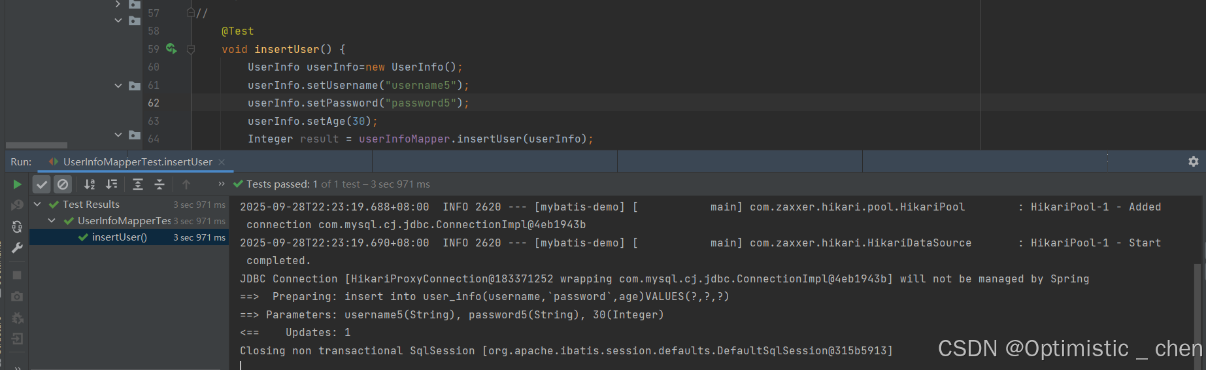Click the 'Closing non transactional SqlSession' line

(566, 350)
